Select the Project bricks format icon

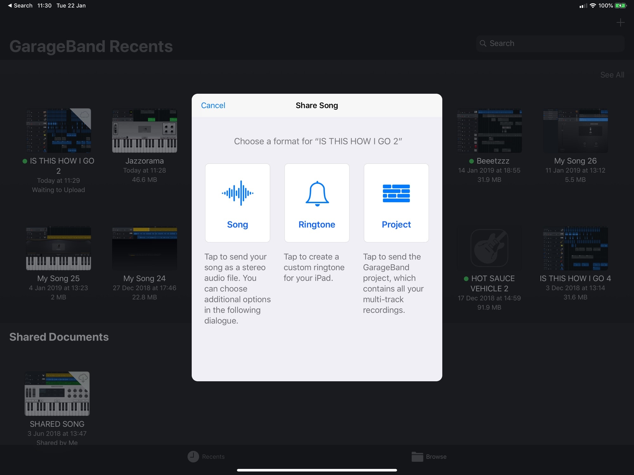tap(396, 193)
